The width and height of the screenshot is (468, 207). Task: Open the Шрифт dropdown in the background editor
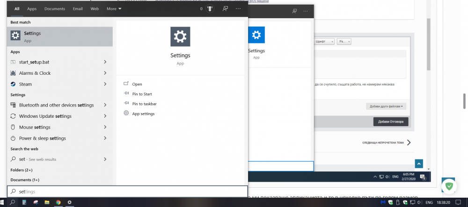tap(323, 42)
